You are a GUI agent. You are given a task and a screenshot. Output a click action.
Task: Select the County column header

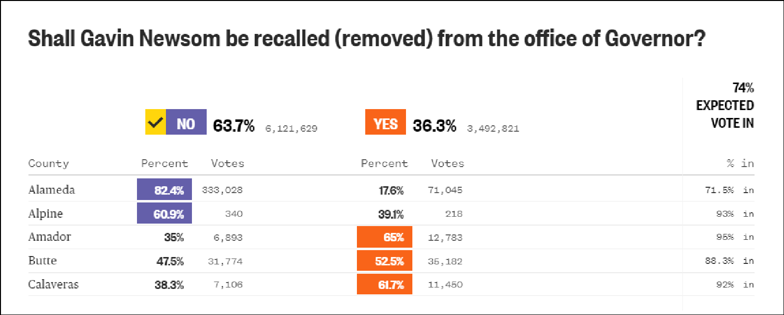(49, 164)
